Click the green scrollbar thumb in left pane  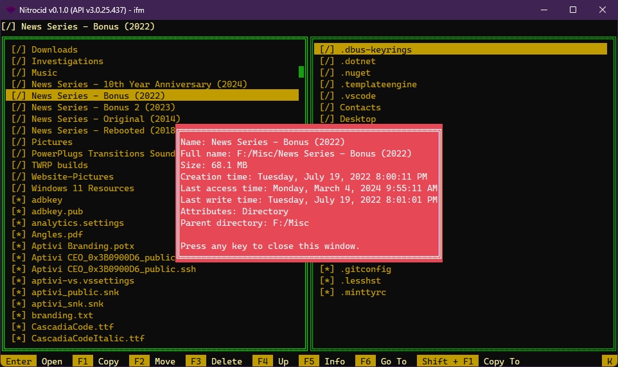[x=301, y=72]
